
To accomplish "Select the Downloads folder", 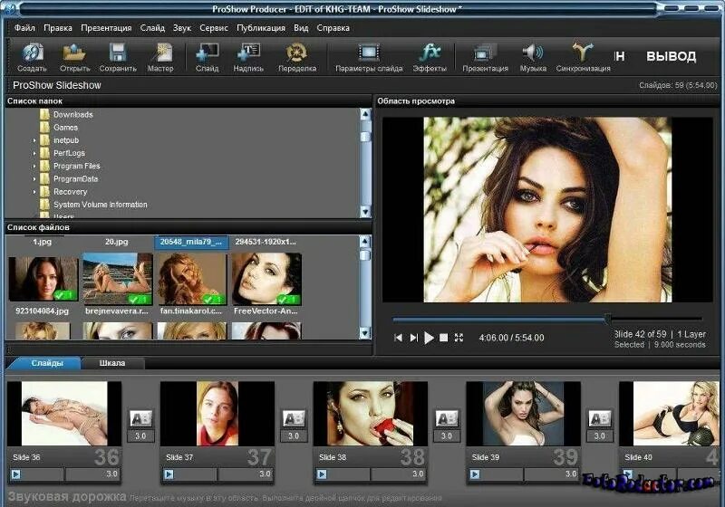I will pos(73,114).
